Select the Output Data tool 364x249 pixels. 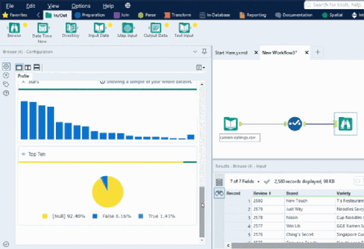click(155, 30)
